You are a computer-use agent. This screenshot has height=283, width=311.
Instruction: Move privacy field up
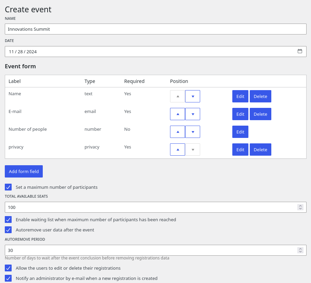point(178,150)
